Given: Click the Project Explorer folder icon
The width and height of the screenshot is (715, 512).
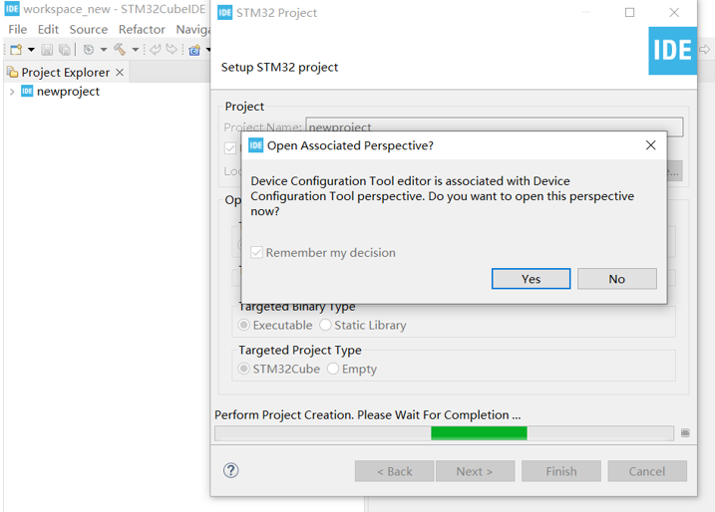Looking at the screenshot, I should tap(13, 72).
